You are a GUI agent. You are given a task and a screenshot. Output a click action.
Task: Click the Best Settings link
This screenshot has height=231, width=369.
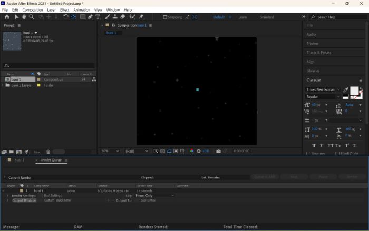click(53, 196)
